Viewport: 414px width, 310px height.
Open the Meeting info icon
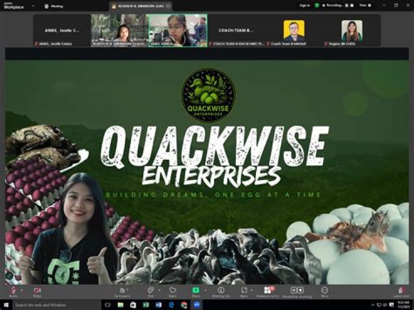[x=221, y=290]
